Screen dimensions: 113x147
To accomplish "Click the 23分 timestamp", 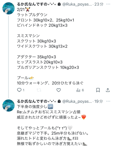I will [x=99, y=4].
